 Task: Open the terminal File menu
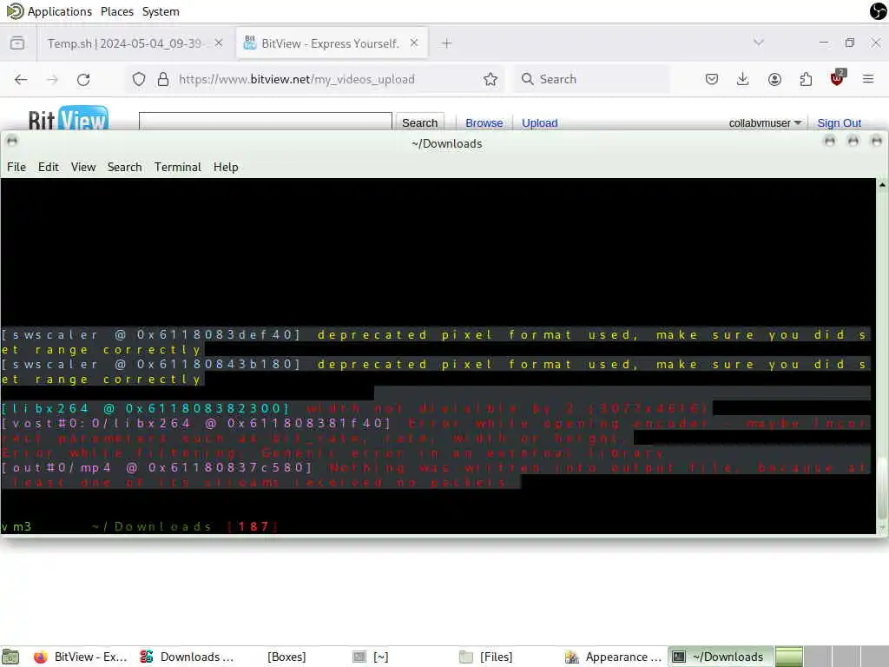(16, 167)
